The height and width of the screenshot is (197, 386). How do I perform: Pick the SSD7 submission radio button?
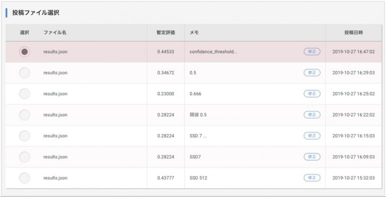[25, 157]
